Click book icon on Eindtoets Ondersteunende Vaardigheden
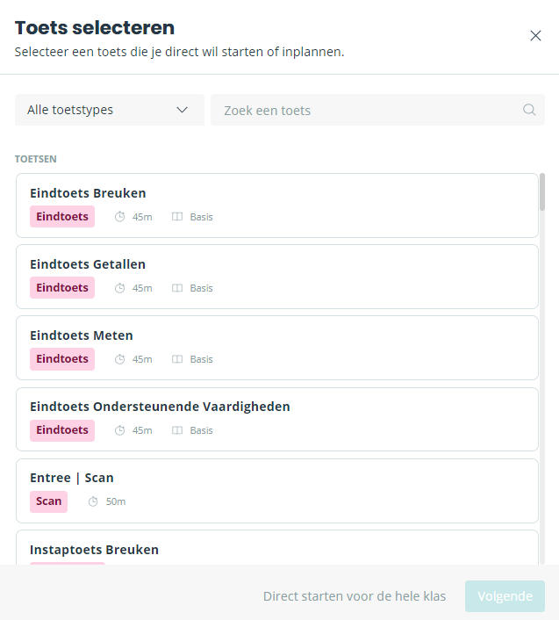The image size is (559, 620). [177, 430]
